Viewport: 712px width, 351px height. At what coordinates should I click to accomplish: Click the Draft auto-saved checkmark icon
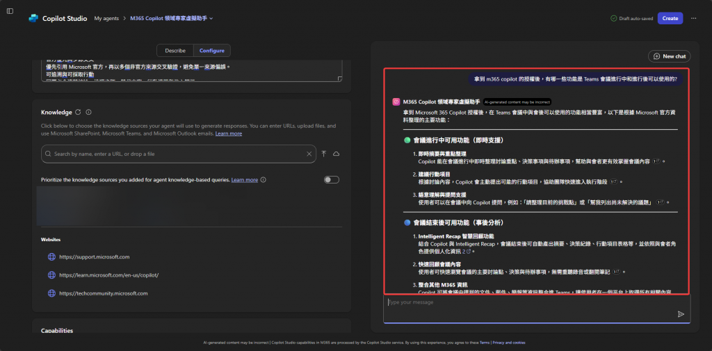613,19
